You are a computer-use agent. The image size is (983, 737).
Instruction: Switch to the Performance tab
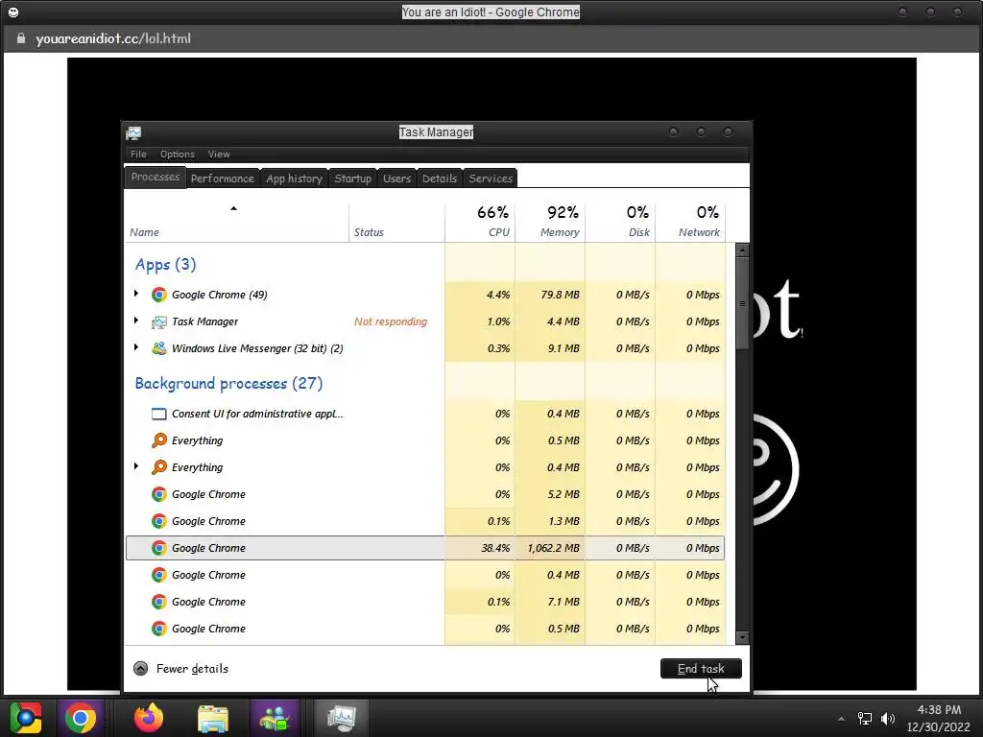point(223,178)
